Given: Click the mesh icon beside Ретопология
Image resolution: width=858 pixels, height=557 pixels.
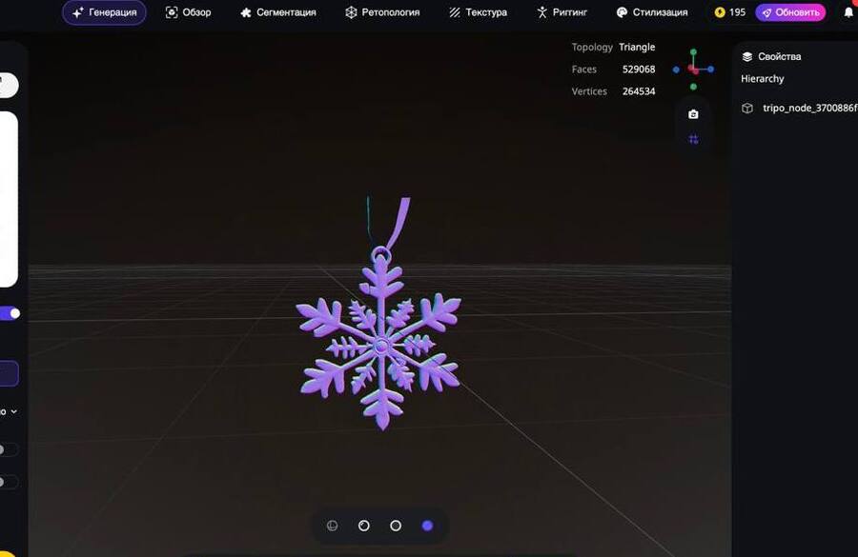Looking at the screenshot, I should tap(351, 12).
